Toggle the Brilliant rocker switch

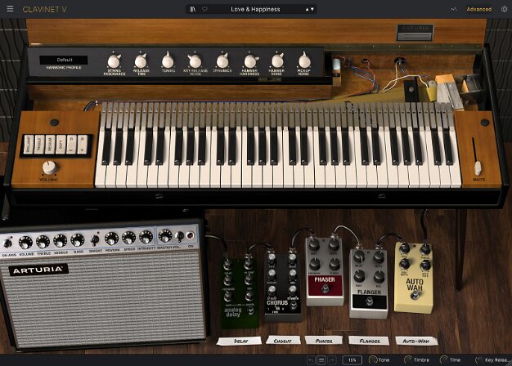pyautogui.click(x=27, y=145)
